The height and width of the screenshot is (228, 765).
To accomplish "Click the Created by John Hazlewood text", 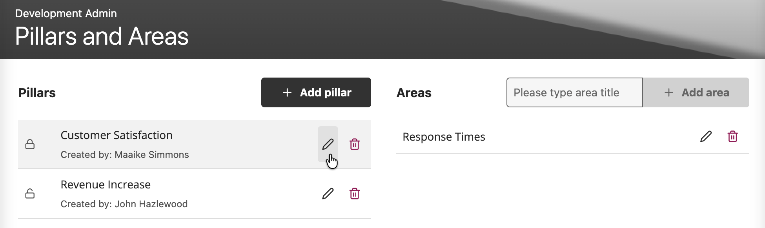I will click(124, 204).
